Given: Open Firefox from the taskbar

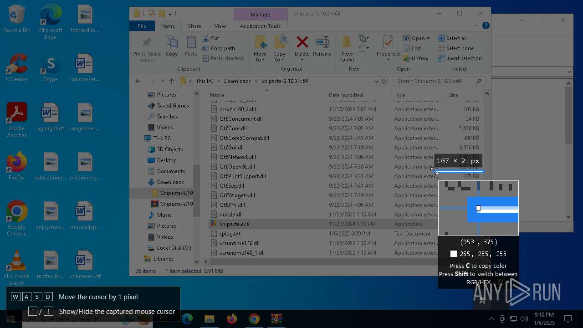Looking at the screenshot, I should click(x=231, y=319).
